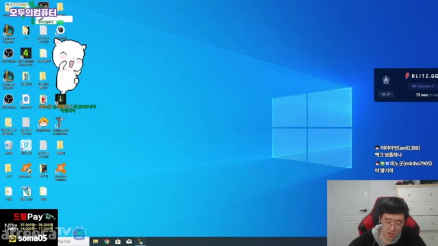Image resolution: width=438 pixels, height=246 pixels.
Task: Click the streamer webcam feed
Action: click(x=383, y=213)
